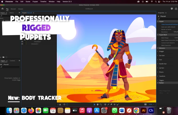Image resolution: width=178 pixels, height=115 pixels.
Task: Open the Mesh Shape dropdown
Action: pos(176,38)
